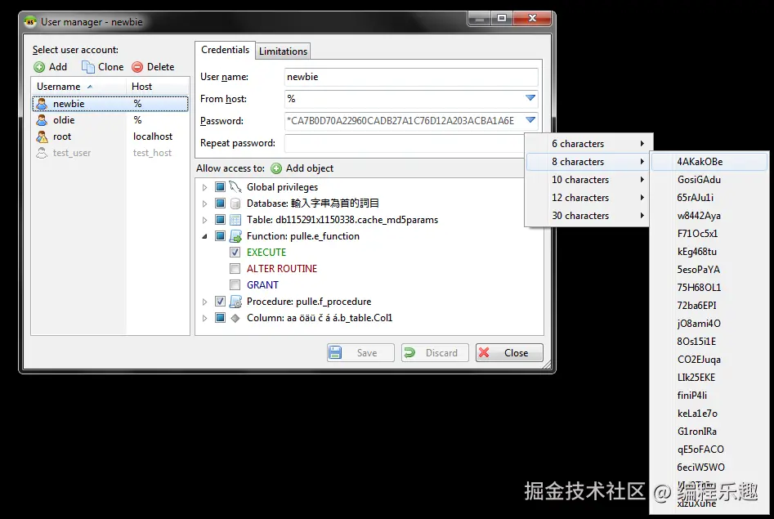Sort user list by Username column

point(78,87)
